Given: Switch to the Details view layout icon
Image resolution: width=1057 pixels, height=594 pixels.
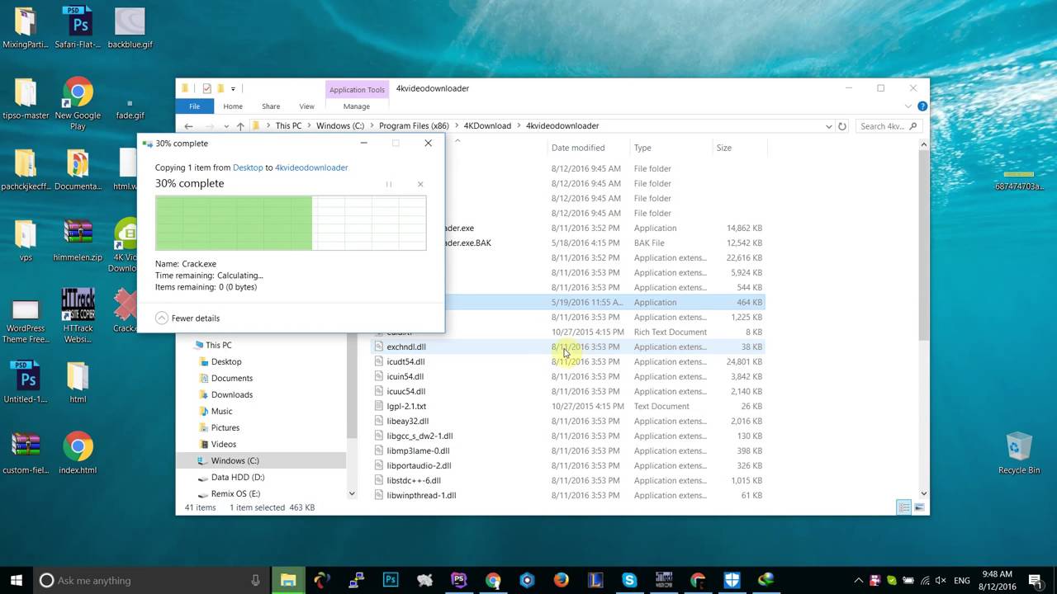Looking at the screenshot, I should point(904,507).
